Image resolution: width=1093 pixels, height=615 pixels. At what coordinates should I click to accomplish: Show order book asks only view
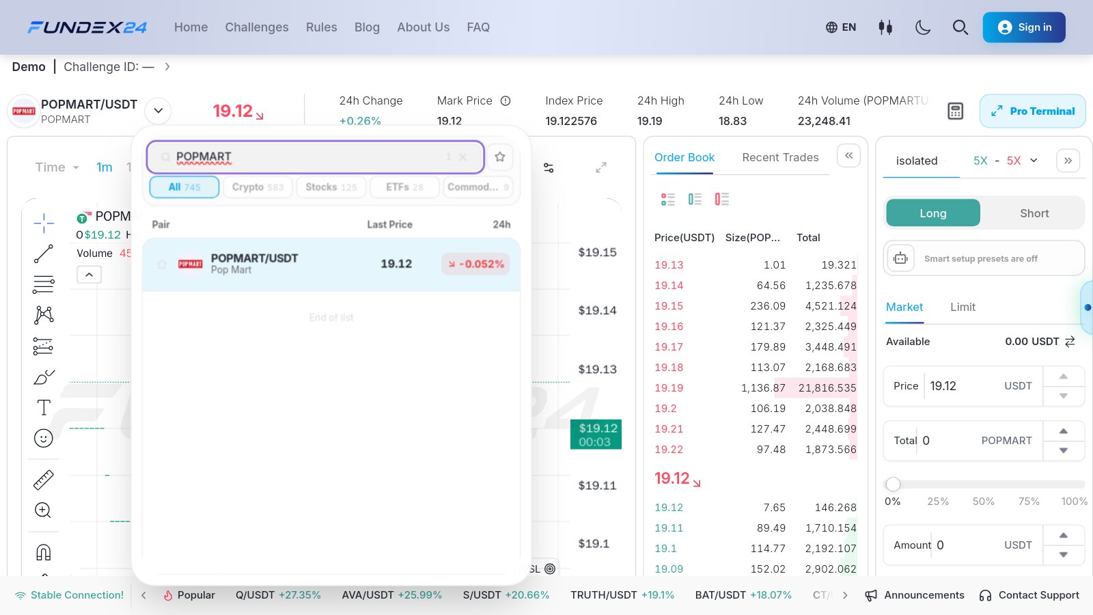pos(721,199)
